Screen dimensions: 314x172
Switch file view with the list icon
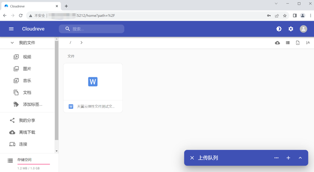(x=288, y=43)
